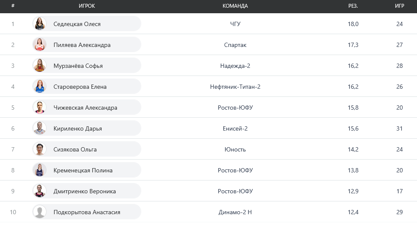Click Седлецкая Олеся's avatar photo
417x227 pixels.
click(x=40, y=24)
